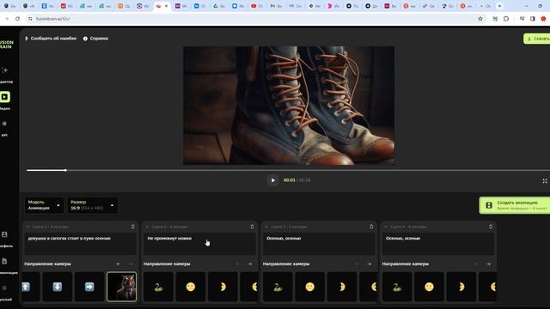This screenshot has height=309, width=550.
Task: Click the boots video preview image
Action: (x=289, y=106)
